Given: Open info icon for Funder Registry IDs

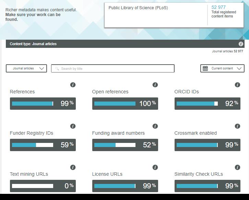Looking at the screenshot, I should pos(73,126).
